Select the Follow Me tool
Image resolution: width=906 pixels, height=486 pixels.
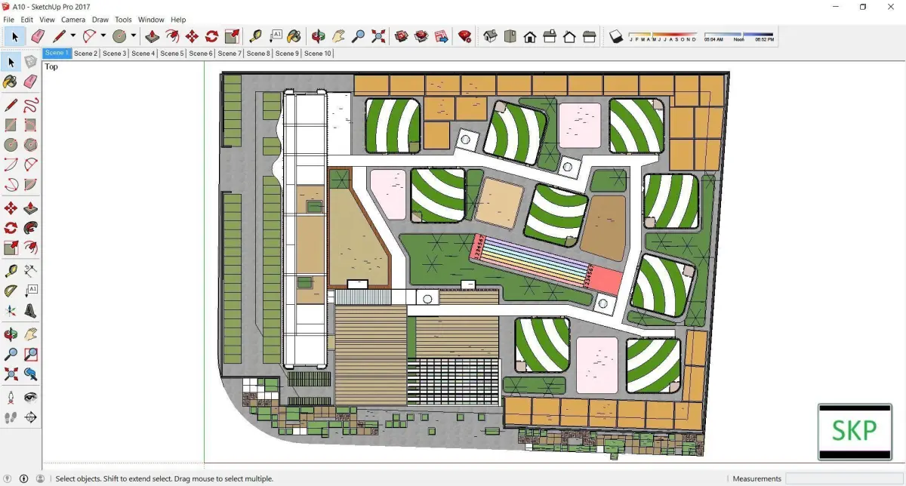(x=30, y=228)
